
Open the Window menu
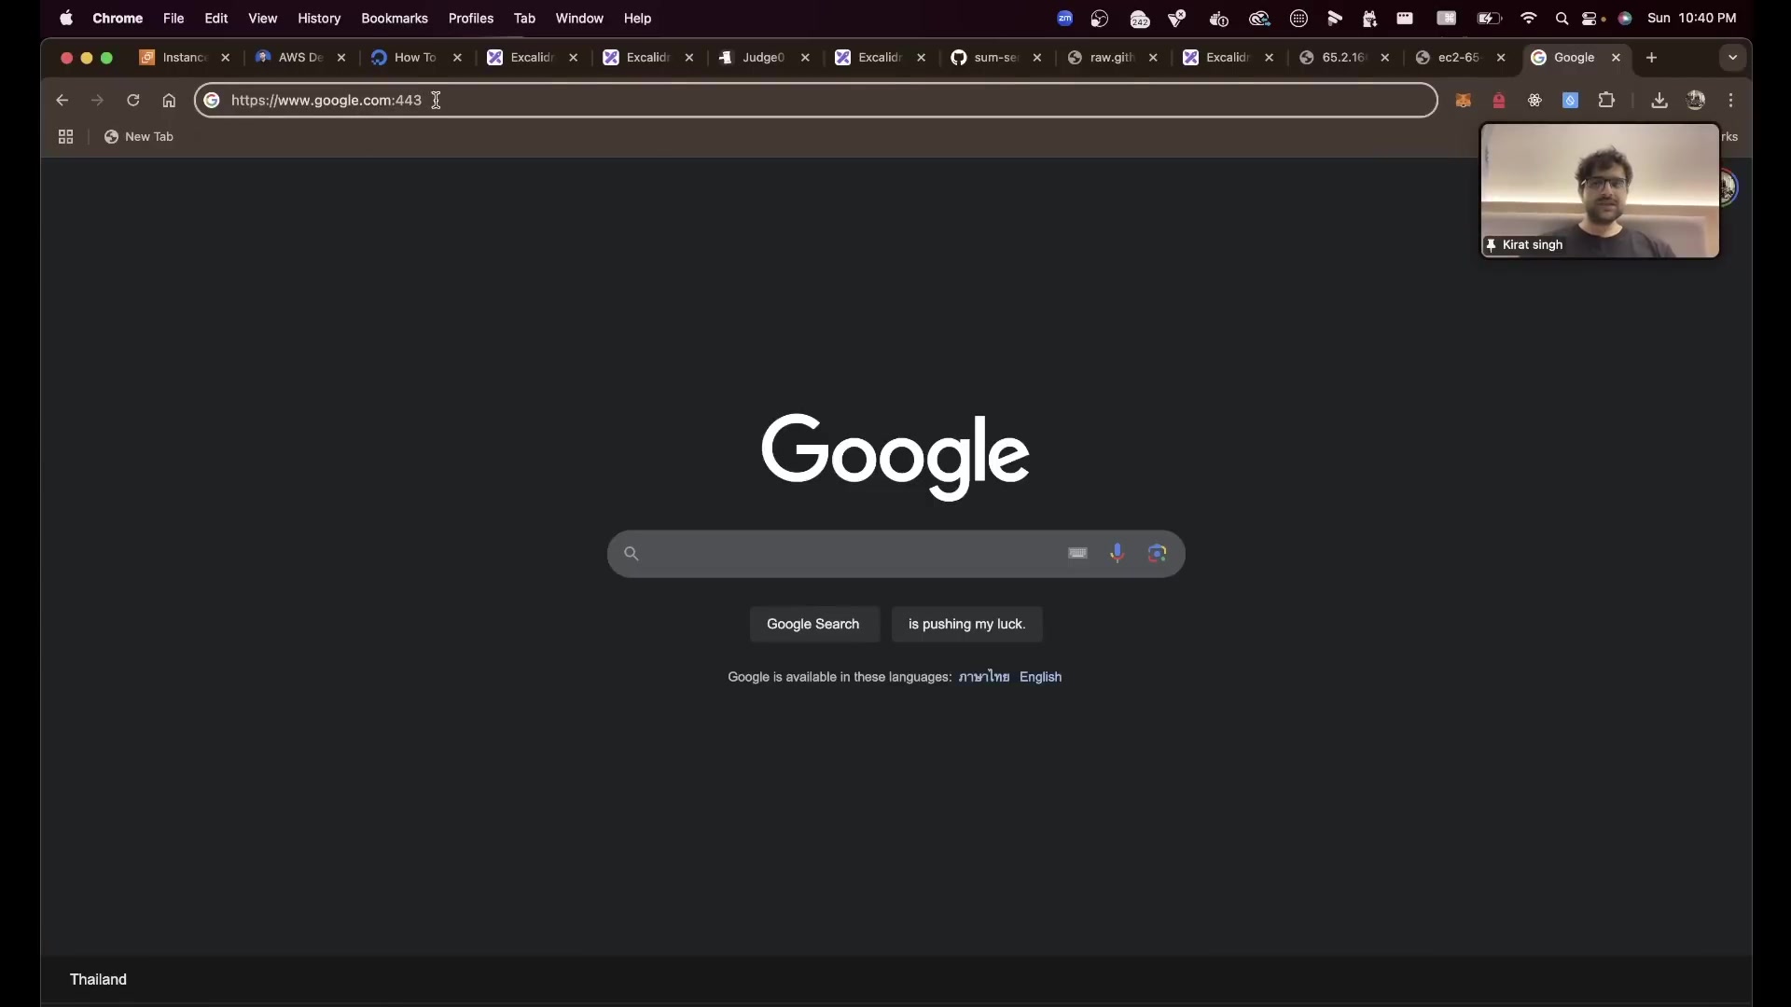click(579, 19)
